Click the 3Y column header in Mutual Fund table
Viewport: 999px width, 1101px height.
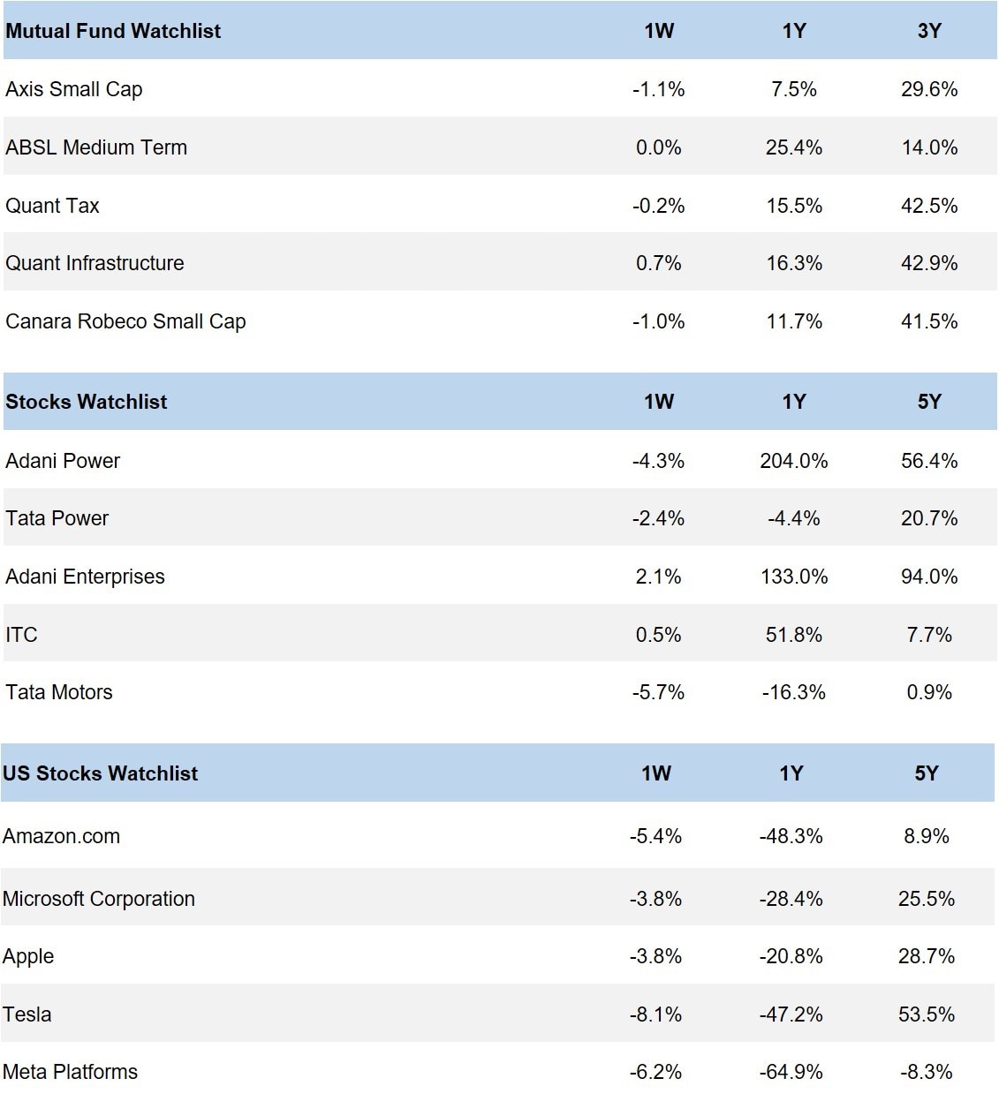929,31
